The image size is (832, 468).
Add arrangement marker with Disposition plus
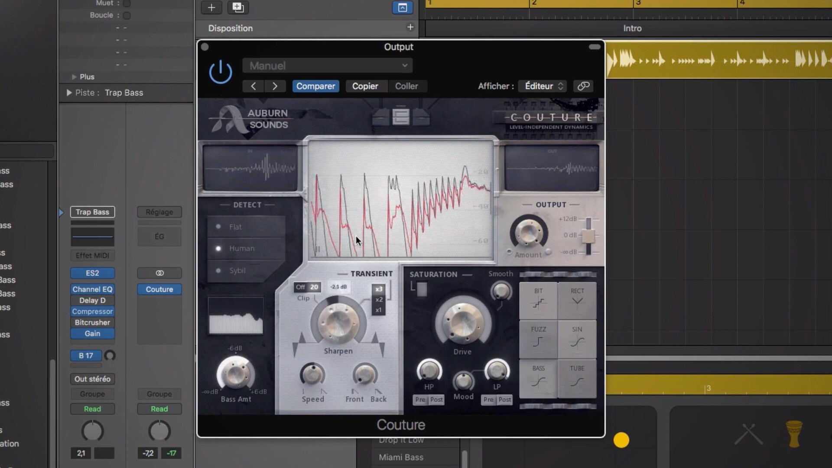coord(410,27)
